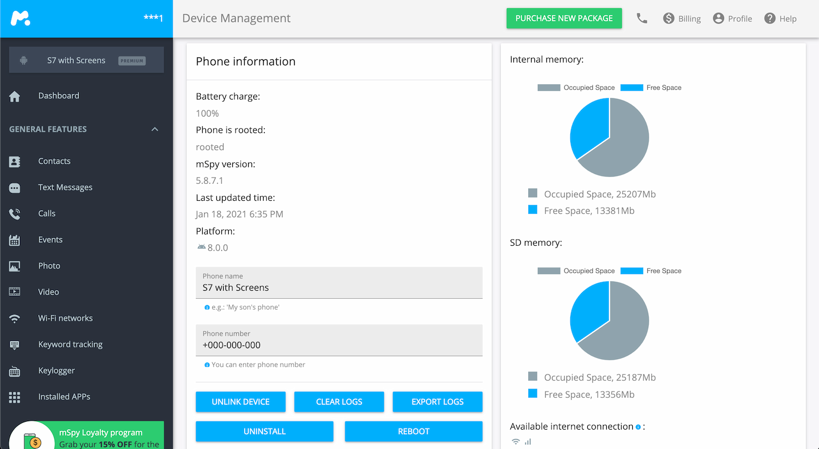Click the info icon under Phone number

(207, 365)
